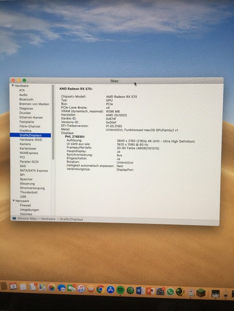Launch PowerPoint from the dock
The width and height of the screenshot is (234, 311).
[150, 291]
